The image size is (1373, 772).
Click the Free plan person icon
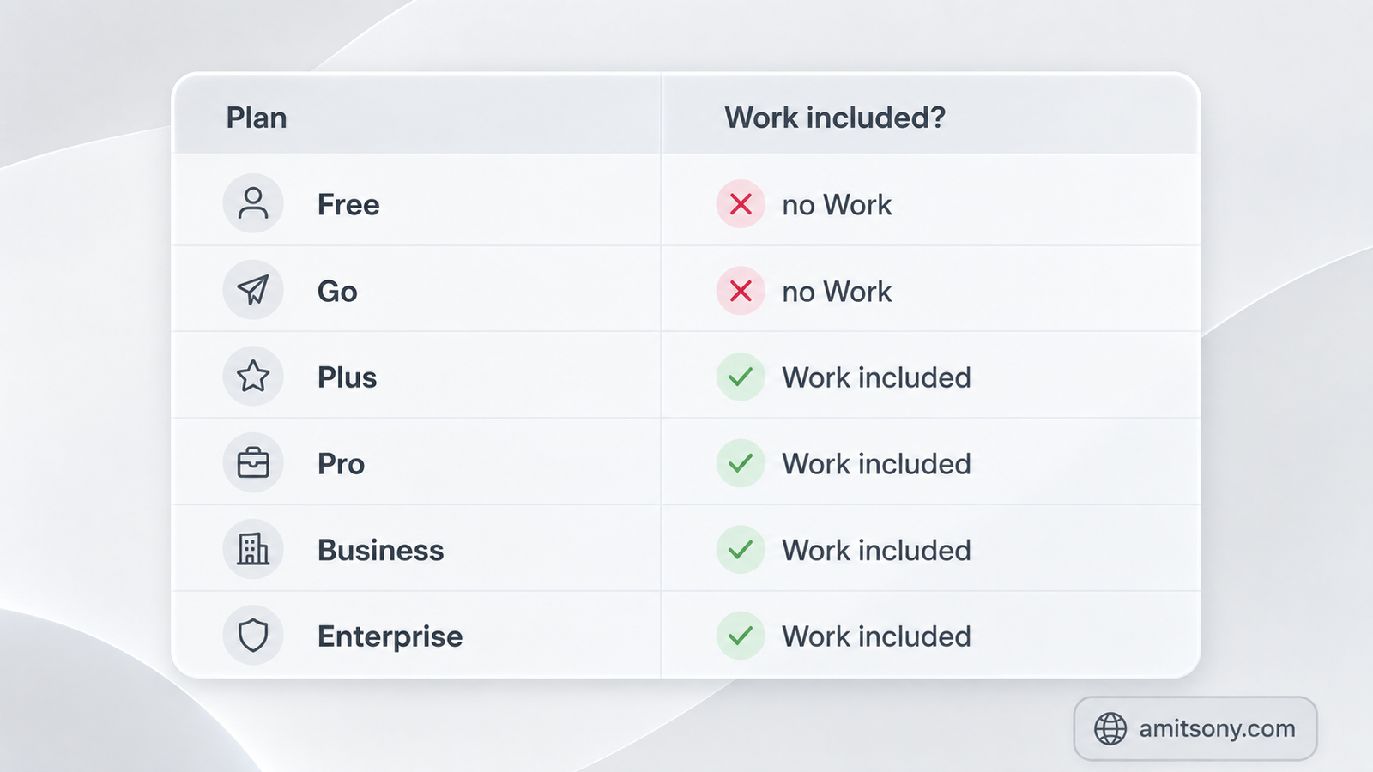[253, 203]
